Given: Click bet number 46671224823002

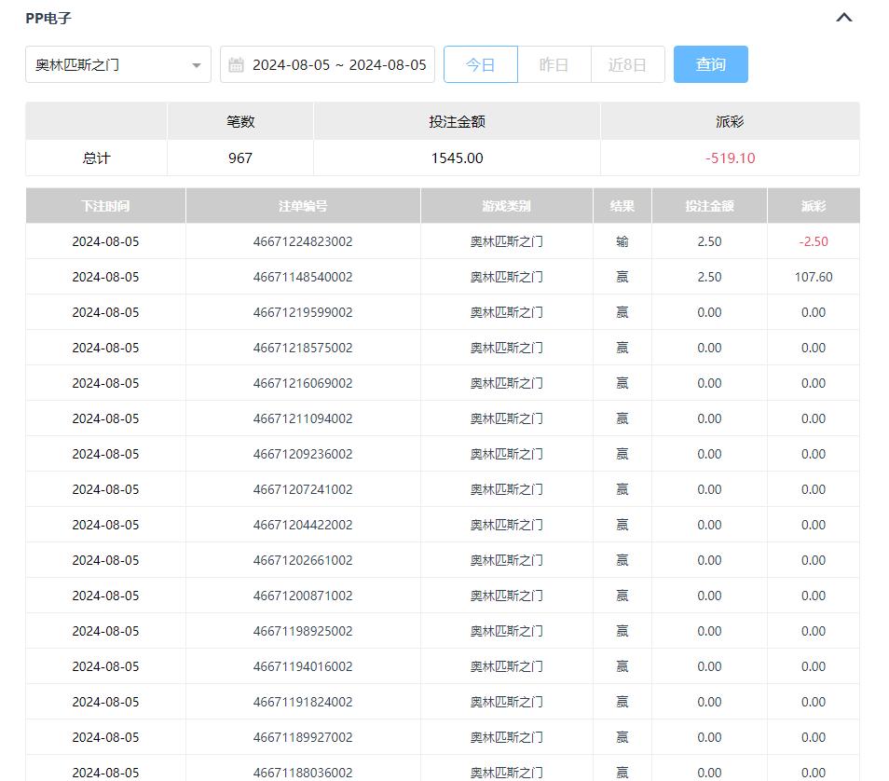Looking at the screenshot, I should tap(303, 241).
